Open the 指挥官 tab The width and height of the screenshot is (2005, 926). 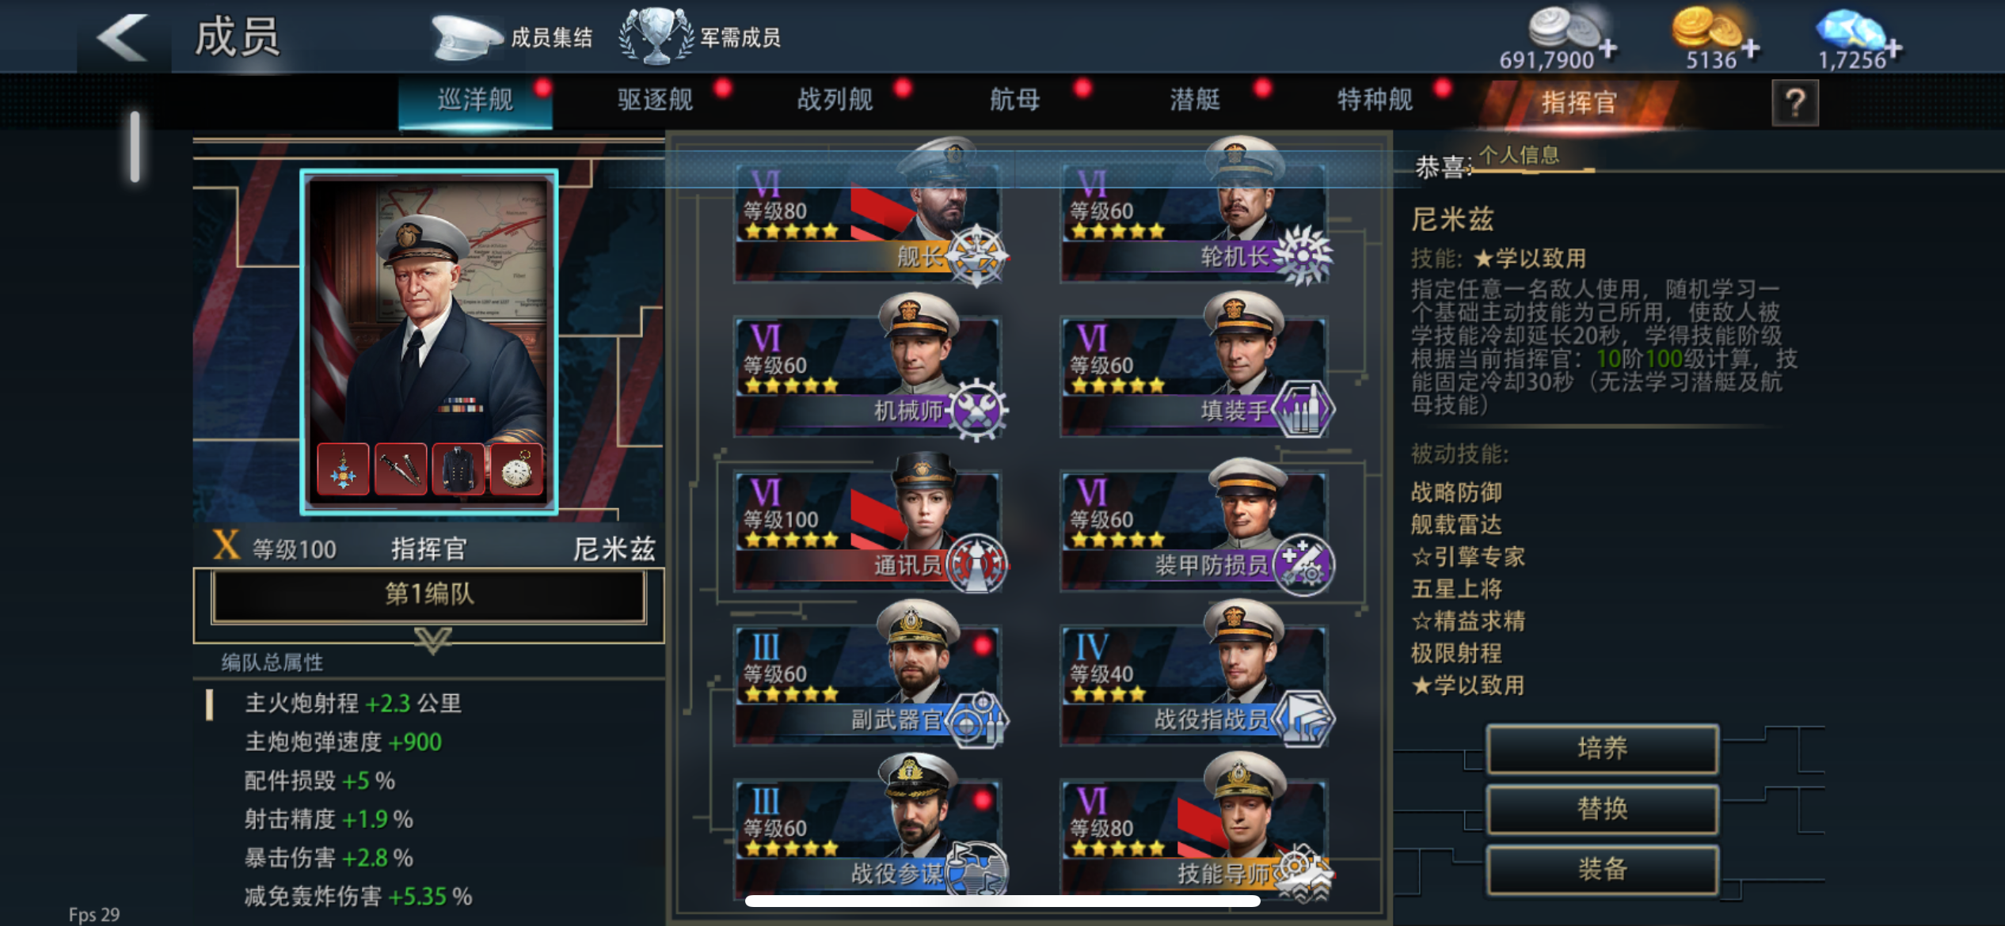point(1578,102)
